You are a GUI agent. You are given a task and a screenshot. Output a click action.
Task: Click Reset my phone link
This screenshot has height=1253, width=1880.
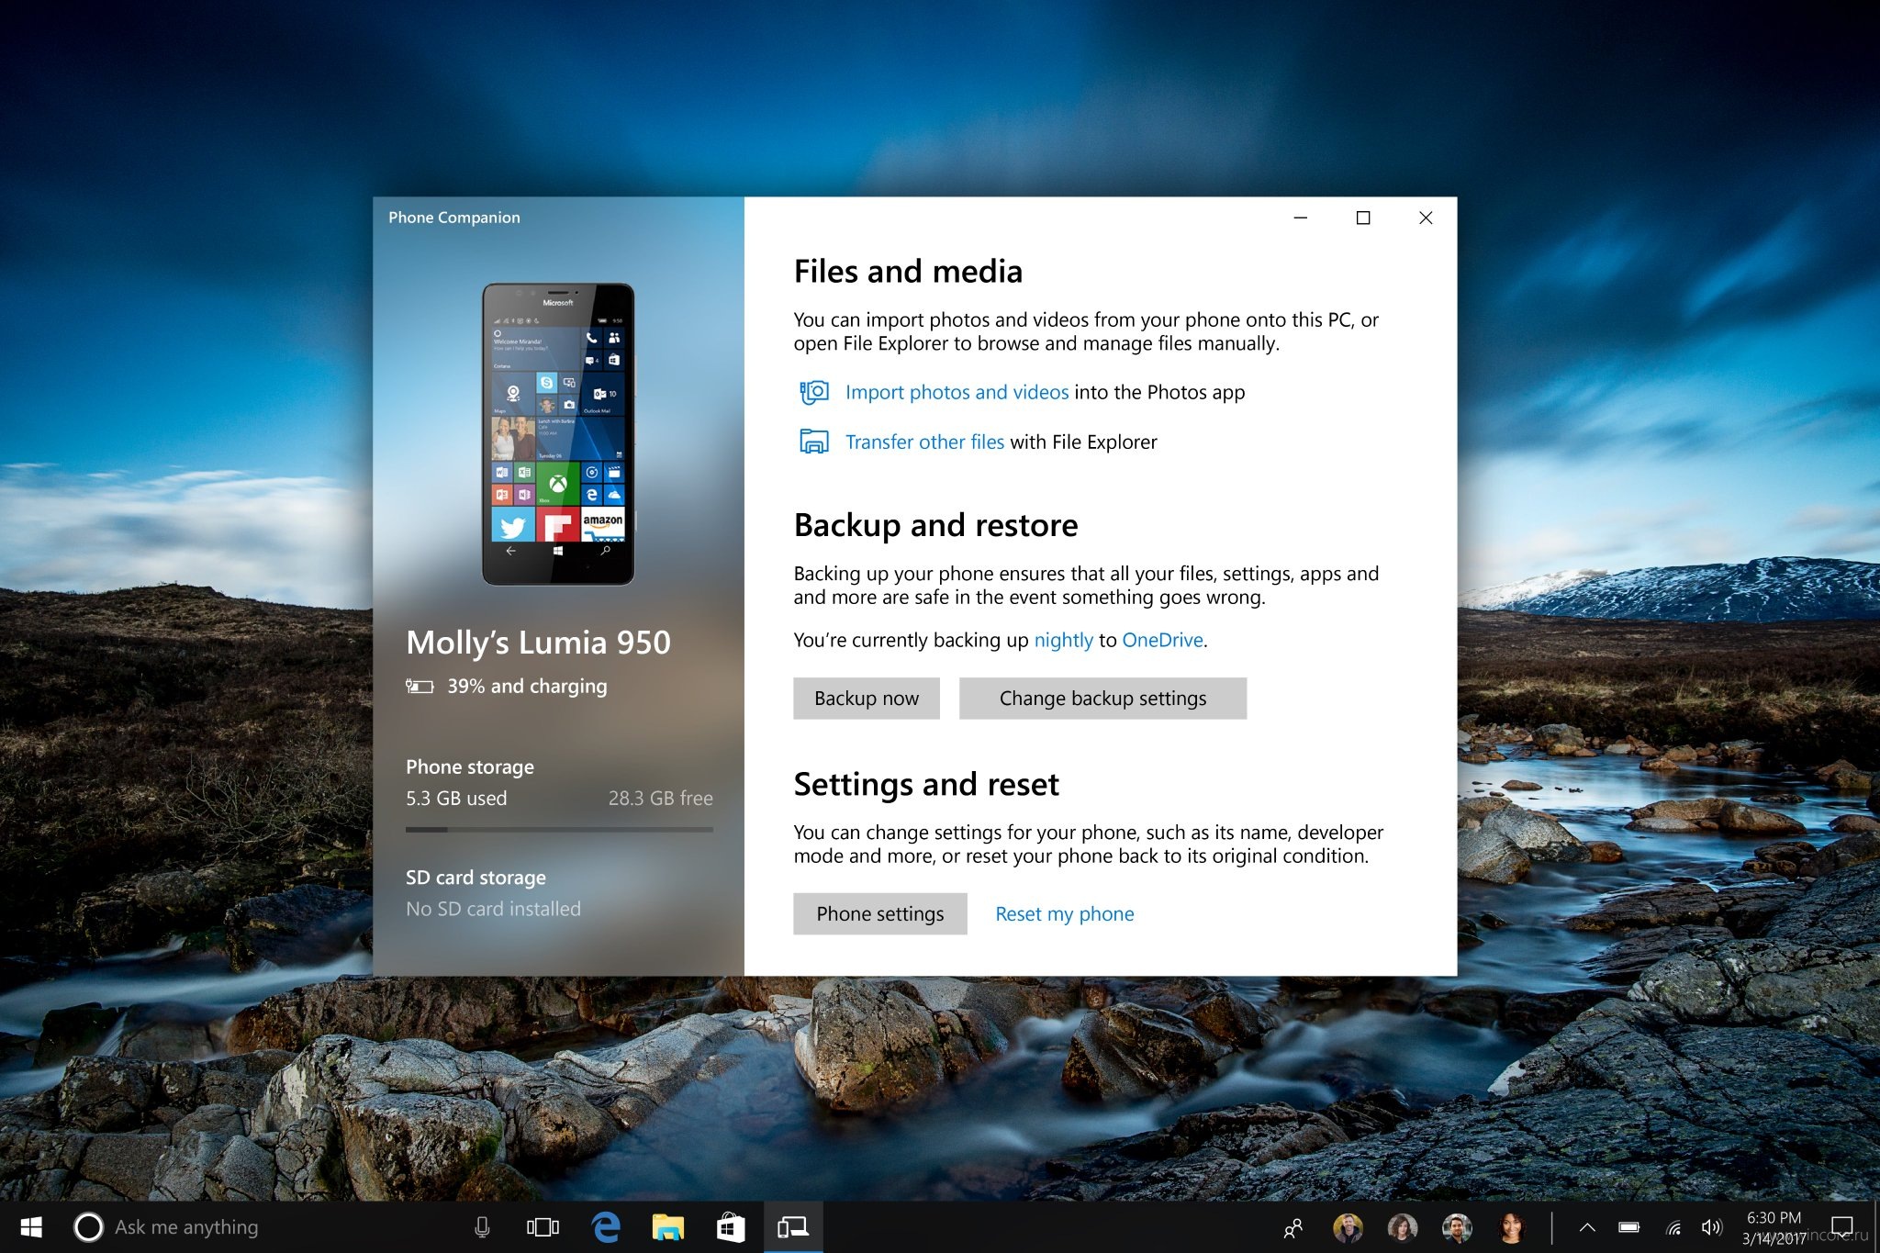[x=1065, y=914]
